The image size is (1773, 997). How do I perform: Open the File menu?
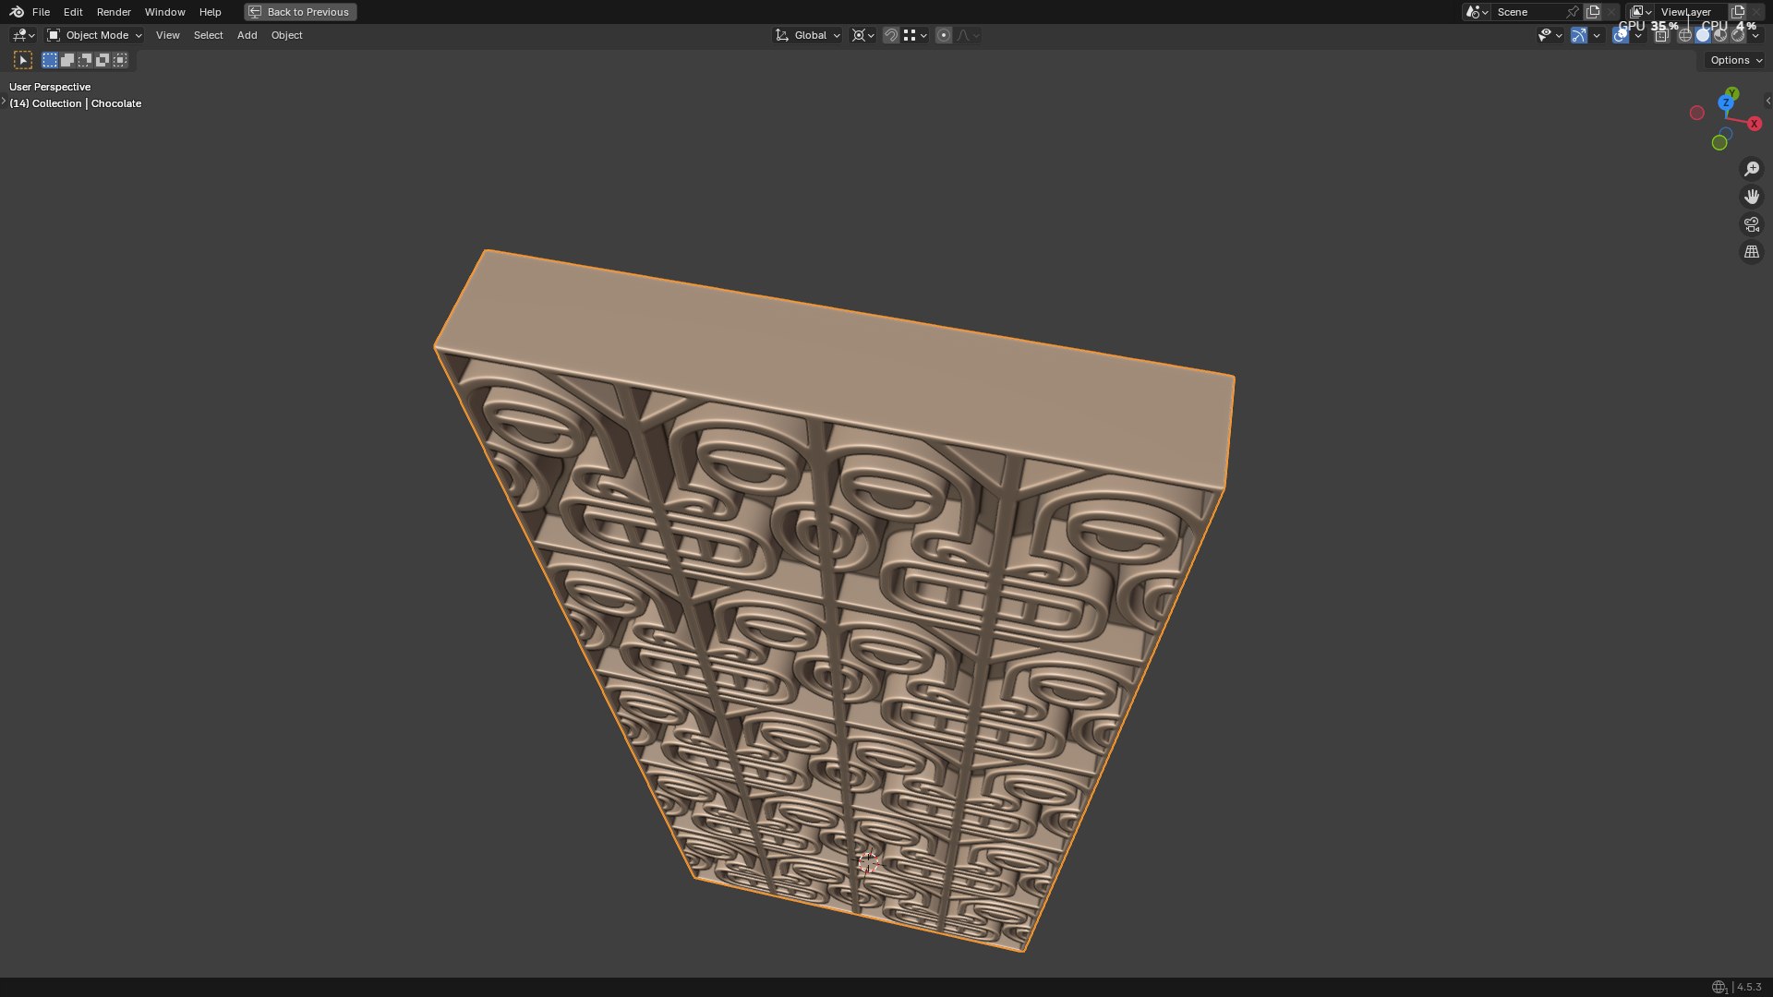(x=41, y=12)
